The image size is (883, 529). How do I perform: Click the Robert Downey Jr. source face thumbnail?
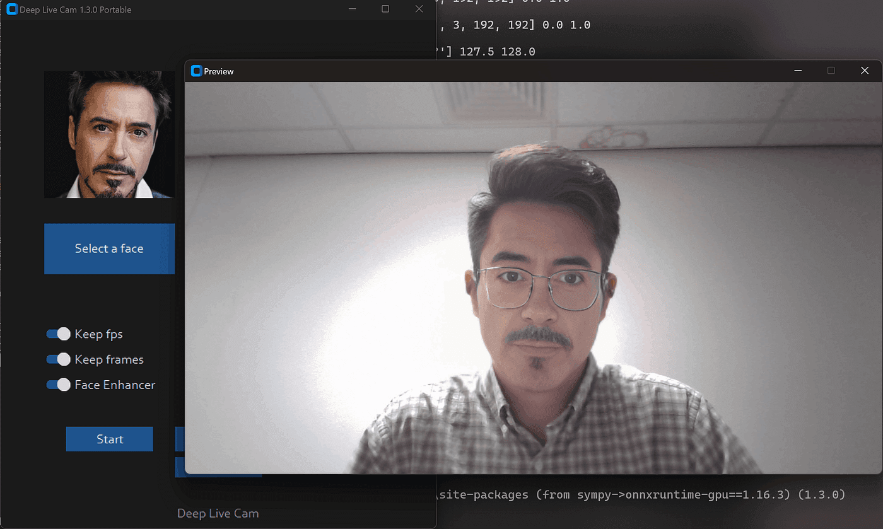coord(109,134)
